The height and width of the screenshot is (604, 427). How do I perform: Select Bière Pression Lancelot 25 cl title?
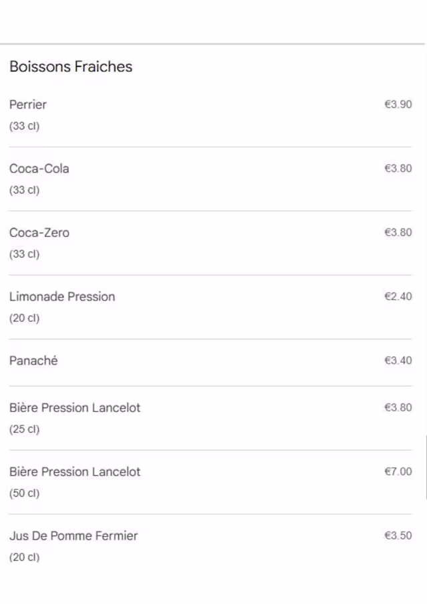75,407
